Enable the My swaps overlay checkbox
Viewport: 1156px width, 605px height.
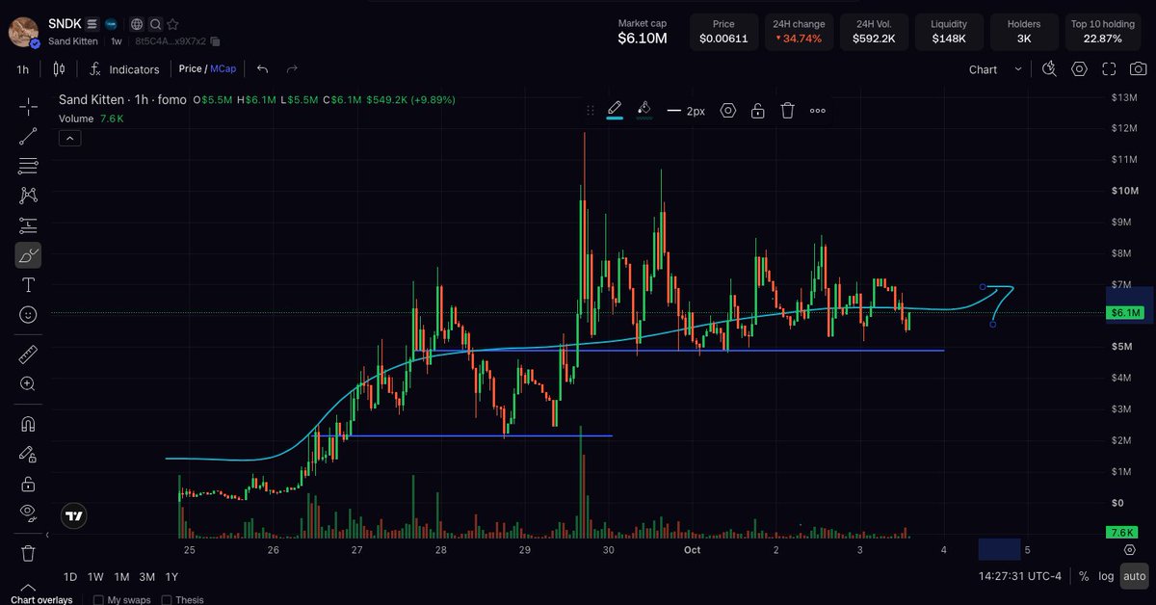pyautogui.click(x=98, y=600)
